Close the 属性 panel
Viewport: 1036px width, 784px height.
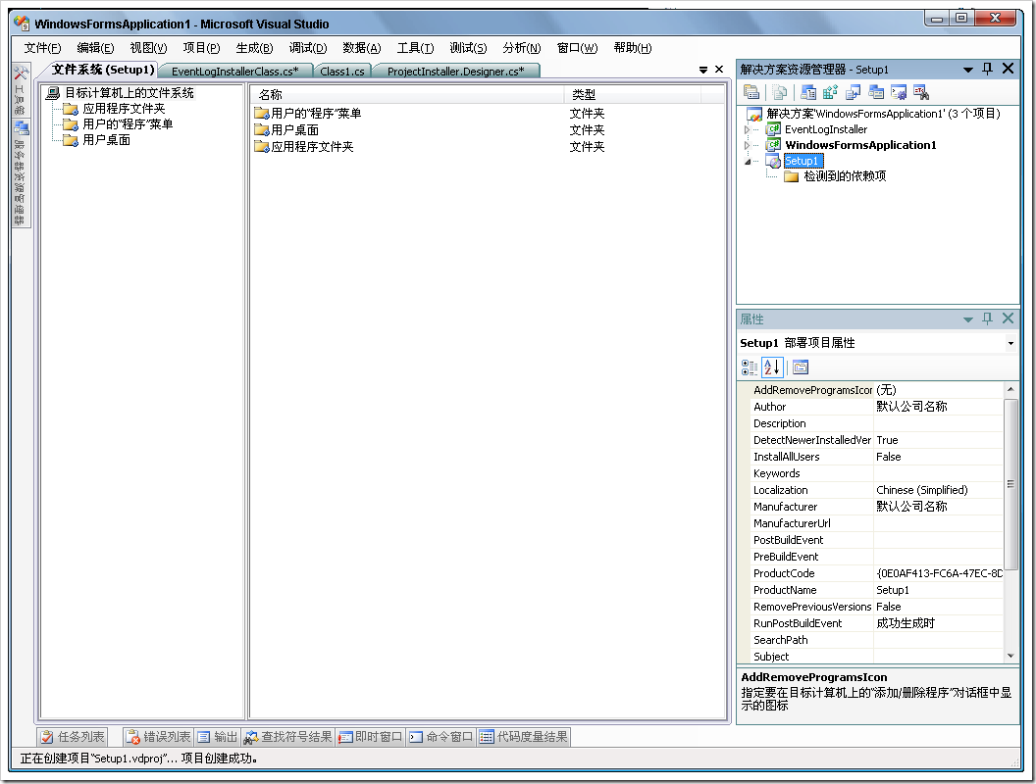(x=1009, y=318)
